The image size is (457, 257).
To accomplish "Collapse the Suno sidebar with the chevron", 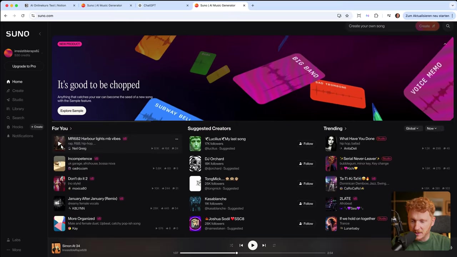I will coord(40,34).
